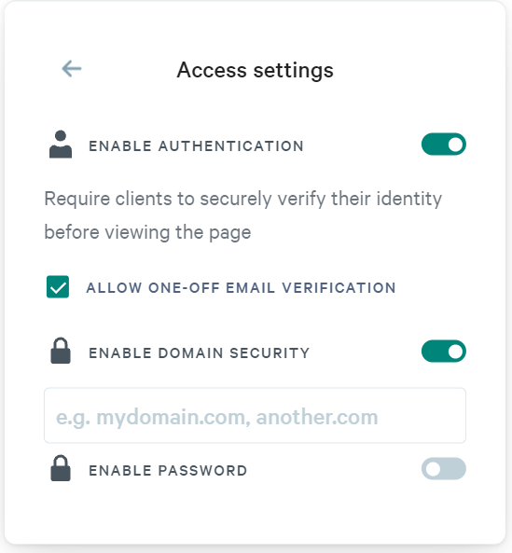Click the Enable Authentication label text
This screenshot has height=553, width=512.
[196, 146]
